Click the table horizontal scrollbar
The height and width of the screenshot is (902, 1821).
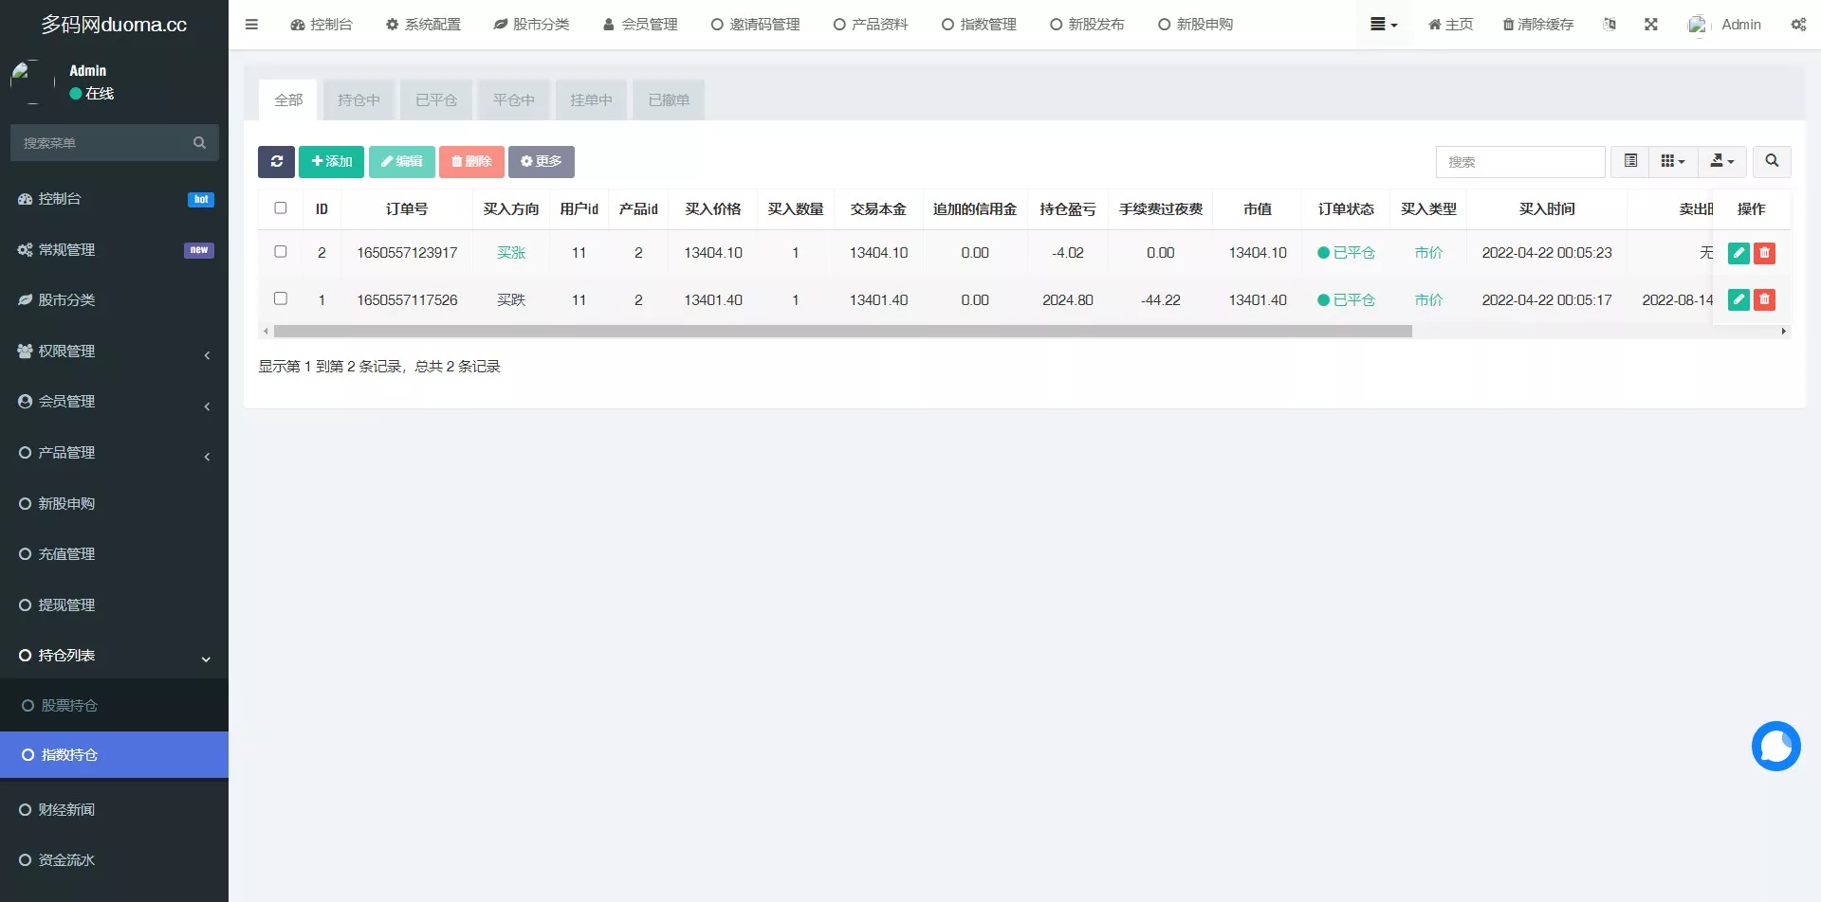[842, 332]
